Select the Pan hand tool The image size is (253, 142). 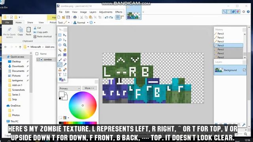[65, 50]
